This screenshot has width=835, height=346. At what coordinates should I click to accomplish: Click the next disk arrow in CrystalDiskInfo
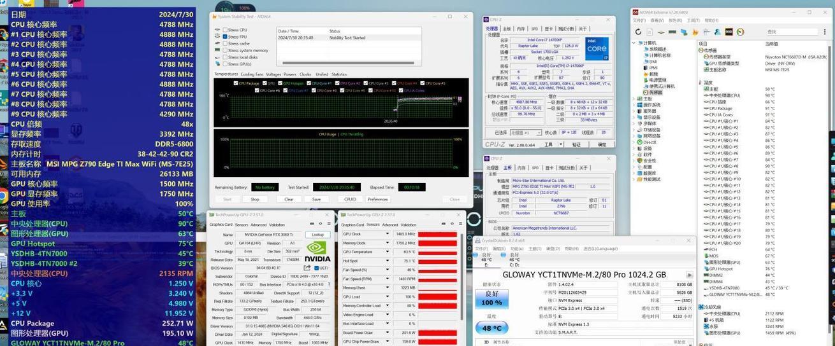[x=689, y=275]
